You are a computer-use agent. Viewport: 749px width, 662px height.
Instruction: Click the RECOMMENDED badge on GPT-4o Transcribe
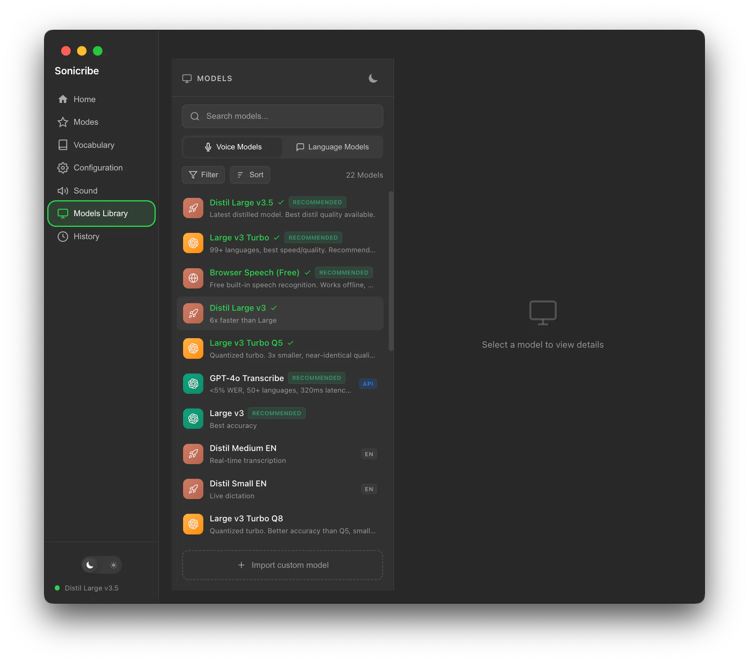(317, 378)
